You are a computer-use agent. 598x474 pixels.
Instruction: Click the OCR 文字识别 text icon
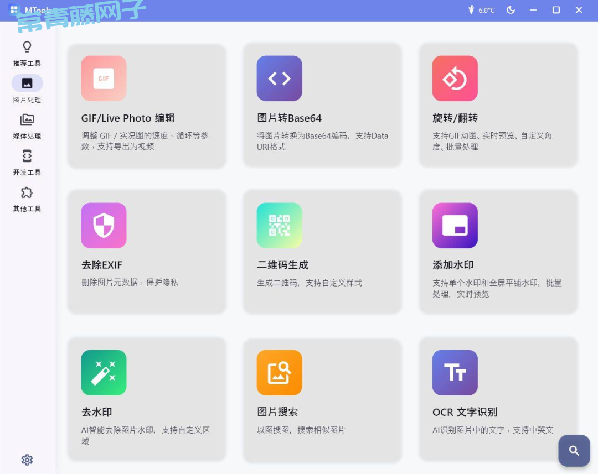point(455,373)
